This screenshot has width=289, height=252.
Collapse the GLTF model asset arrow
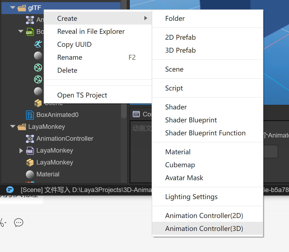tap(21, 32)
